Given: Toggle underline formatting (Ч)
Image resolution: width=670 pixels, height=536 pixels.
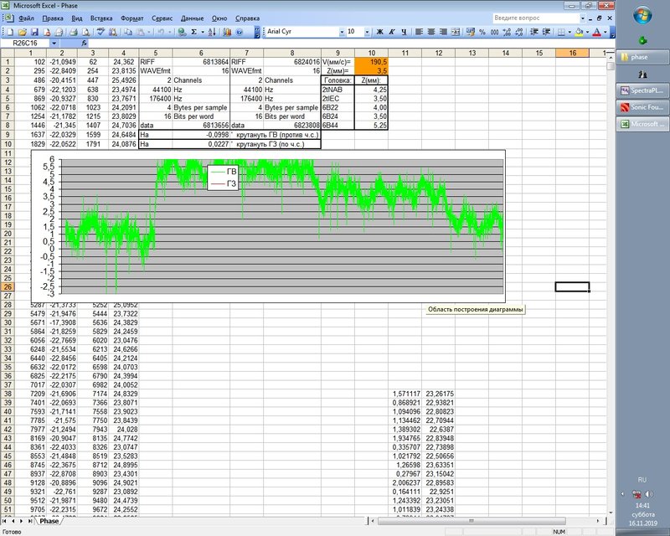Looking at the screenshot, I should [403, 31].
